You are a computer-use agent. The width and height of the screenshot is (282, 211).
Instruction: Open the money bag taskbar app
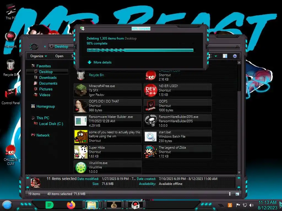pos(114,205)
